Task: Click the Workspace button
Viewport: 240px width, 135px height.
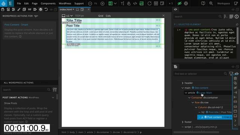Action: pos(223,3)
